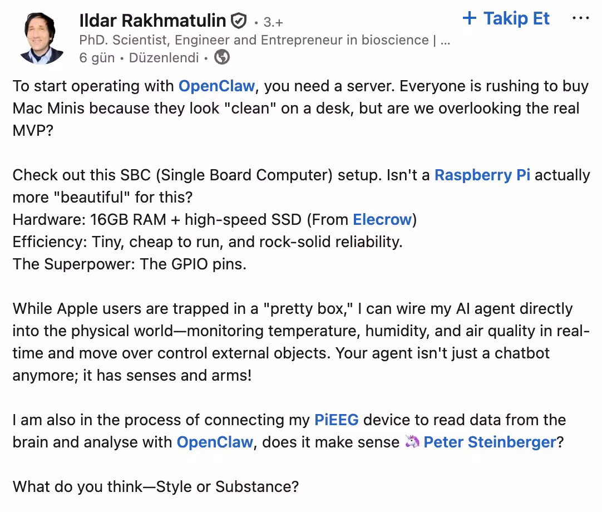The width and height of the screenshot is (602, 512).
Task: Click the plus icon on Takip Et
Action: (x=469, y=18)
